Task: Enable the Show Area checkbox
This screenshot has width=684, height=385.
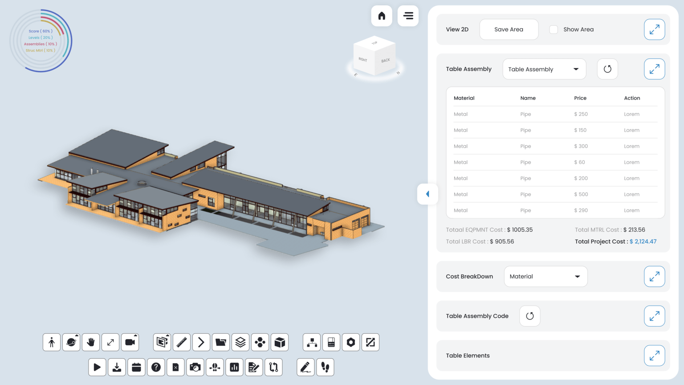Action: point(554,29)
